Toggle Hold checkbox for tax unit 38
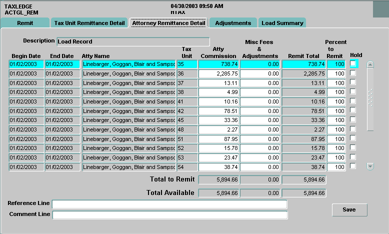The image size is (389, 234). point(353,92)
